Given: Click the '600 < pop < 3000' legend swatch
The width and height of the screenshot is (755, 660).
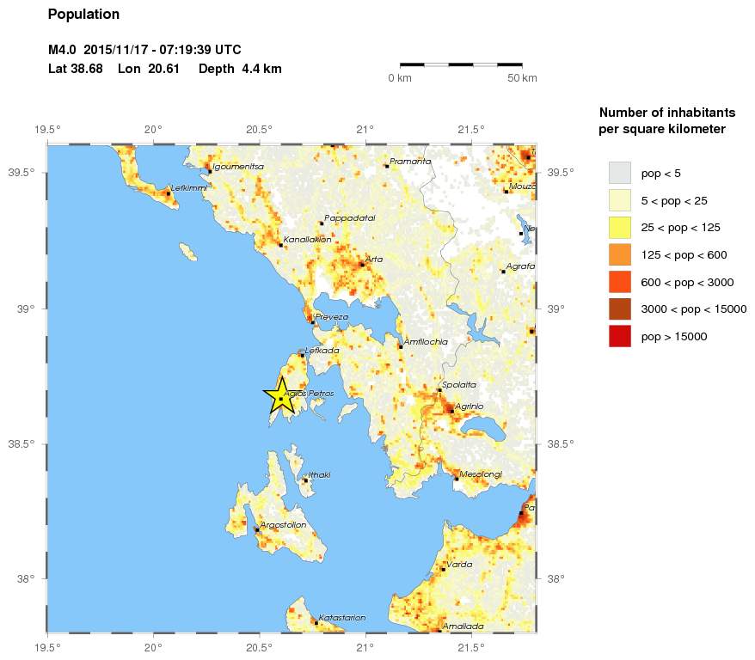Looking at the screenshot, I should pyautogui.click(x=620, y=282).
